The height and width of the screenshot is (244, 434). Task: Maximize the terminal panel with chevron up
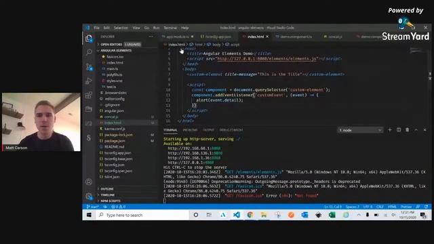pyautogui.click(x=416, y=129)
